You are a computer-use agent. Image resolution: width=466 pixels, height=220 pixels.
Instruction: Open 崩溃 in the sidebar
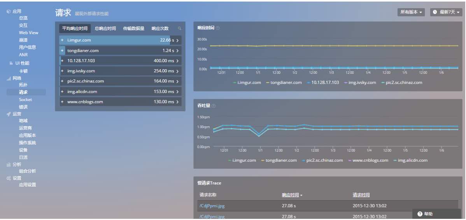click(x=23, y=40)
